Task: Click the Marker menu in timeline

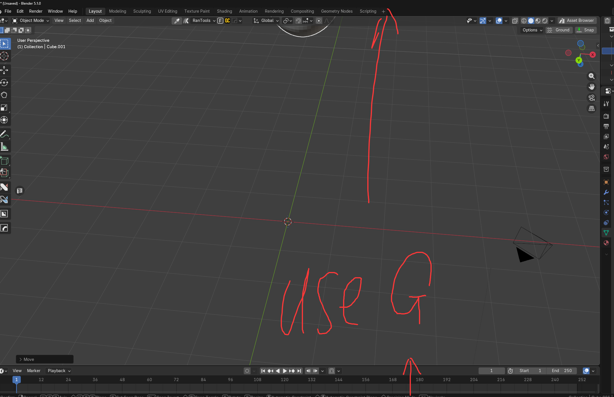Action: click(34, 371)
